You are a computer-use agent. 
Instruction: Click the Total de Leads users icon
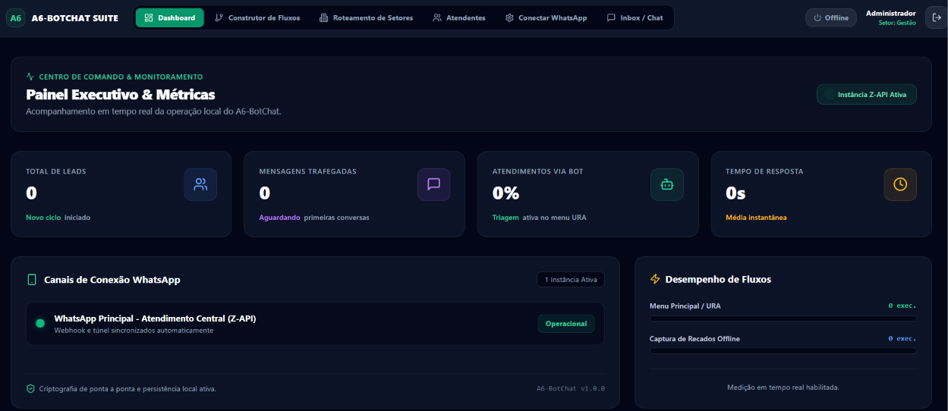[x=200, y=184]
